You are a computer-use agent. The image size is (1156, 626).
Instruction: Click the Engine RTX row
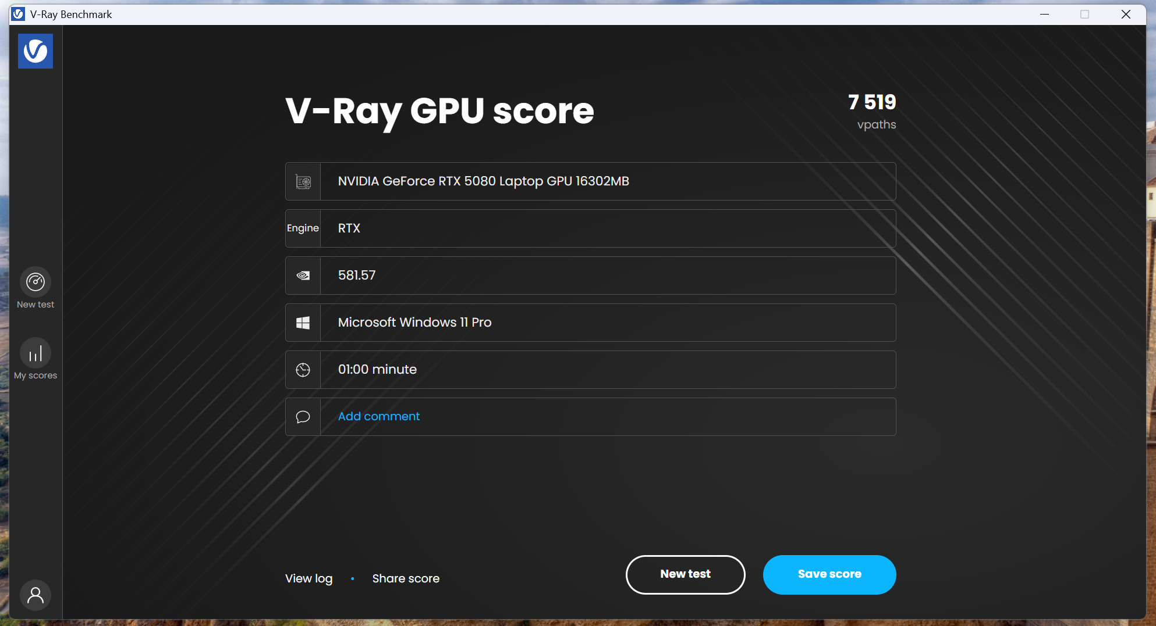click(x=607, y=228)
